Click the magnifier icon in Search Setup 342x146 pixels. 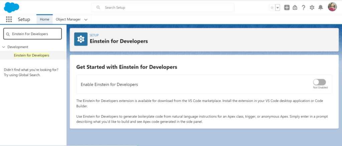click(99, 7)
